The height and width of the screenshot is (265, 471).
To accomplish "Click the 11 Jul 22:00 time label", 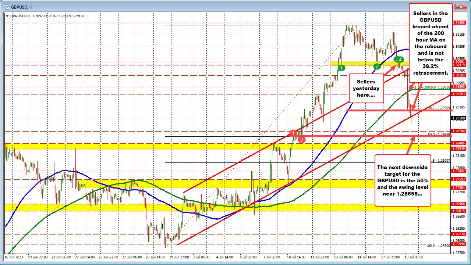I will point(321,257).
